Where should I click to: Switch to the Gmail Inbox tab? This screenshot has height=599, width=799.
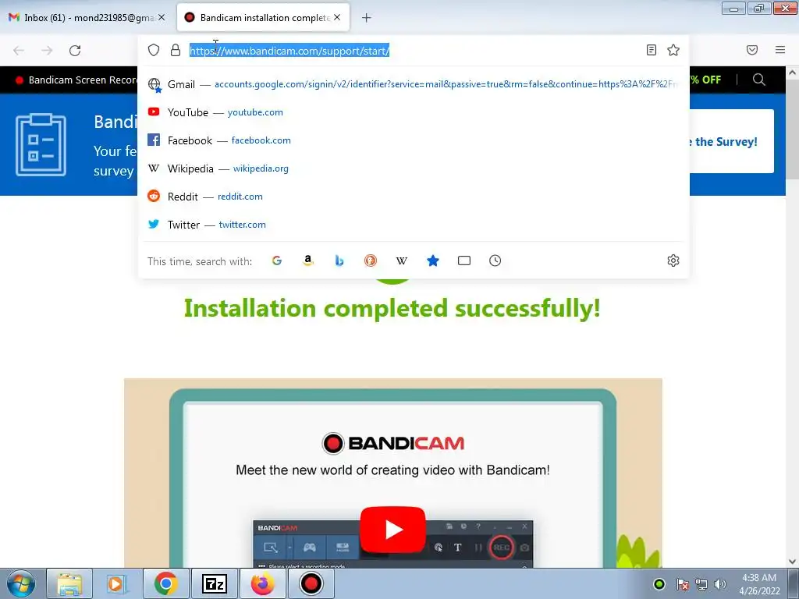click(x=86, y=18)
